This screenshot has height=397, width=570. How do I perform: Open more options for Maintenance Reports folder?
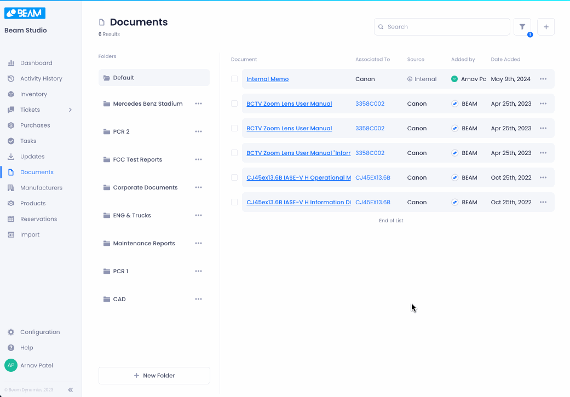click(x=198, y=243)
